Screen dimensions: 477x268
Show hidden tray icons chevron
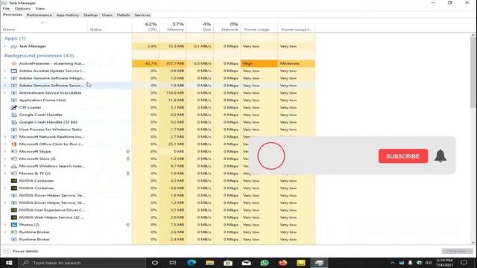pos(392,263)
